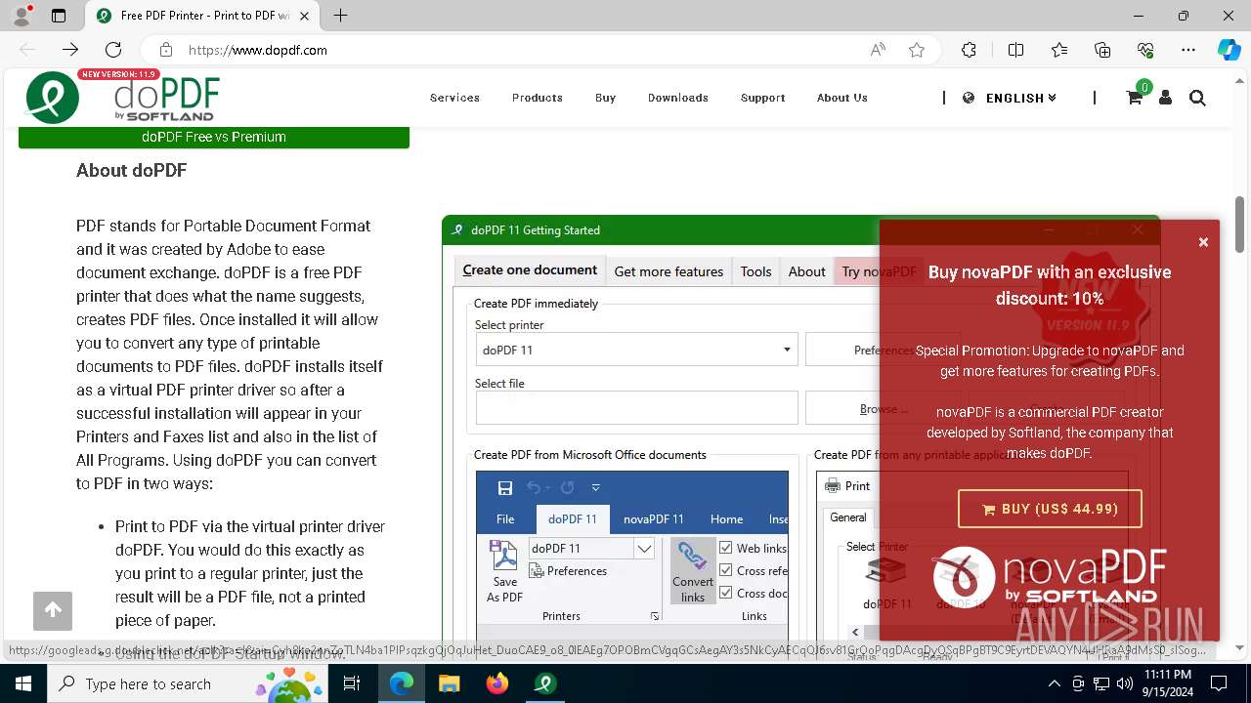Select the doPDF 11 ribbon tab
1251x703 pixels.
coord(572,519)
